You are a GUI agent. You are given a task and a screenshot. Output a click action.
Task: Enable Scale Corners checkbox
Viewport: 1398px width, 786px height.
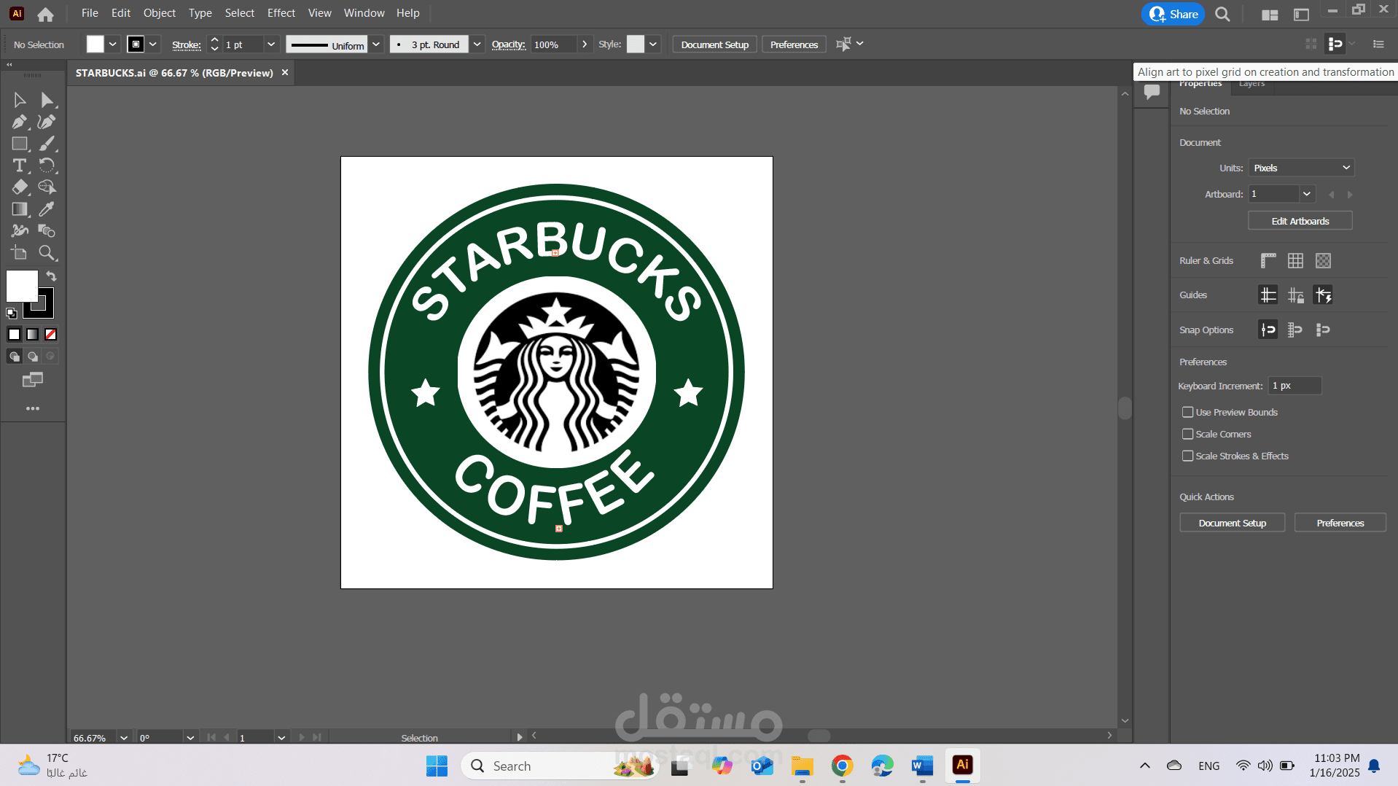coord(1187,435)
